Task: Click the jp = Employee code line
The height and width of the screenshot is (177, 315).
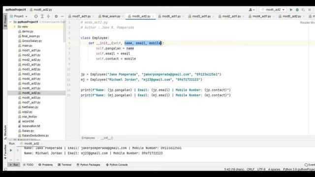Action: coord(151,74)
